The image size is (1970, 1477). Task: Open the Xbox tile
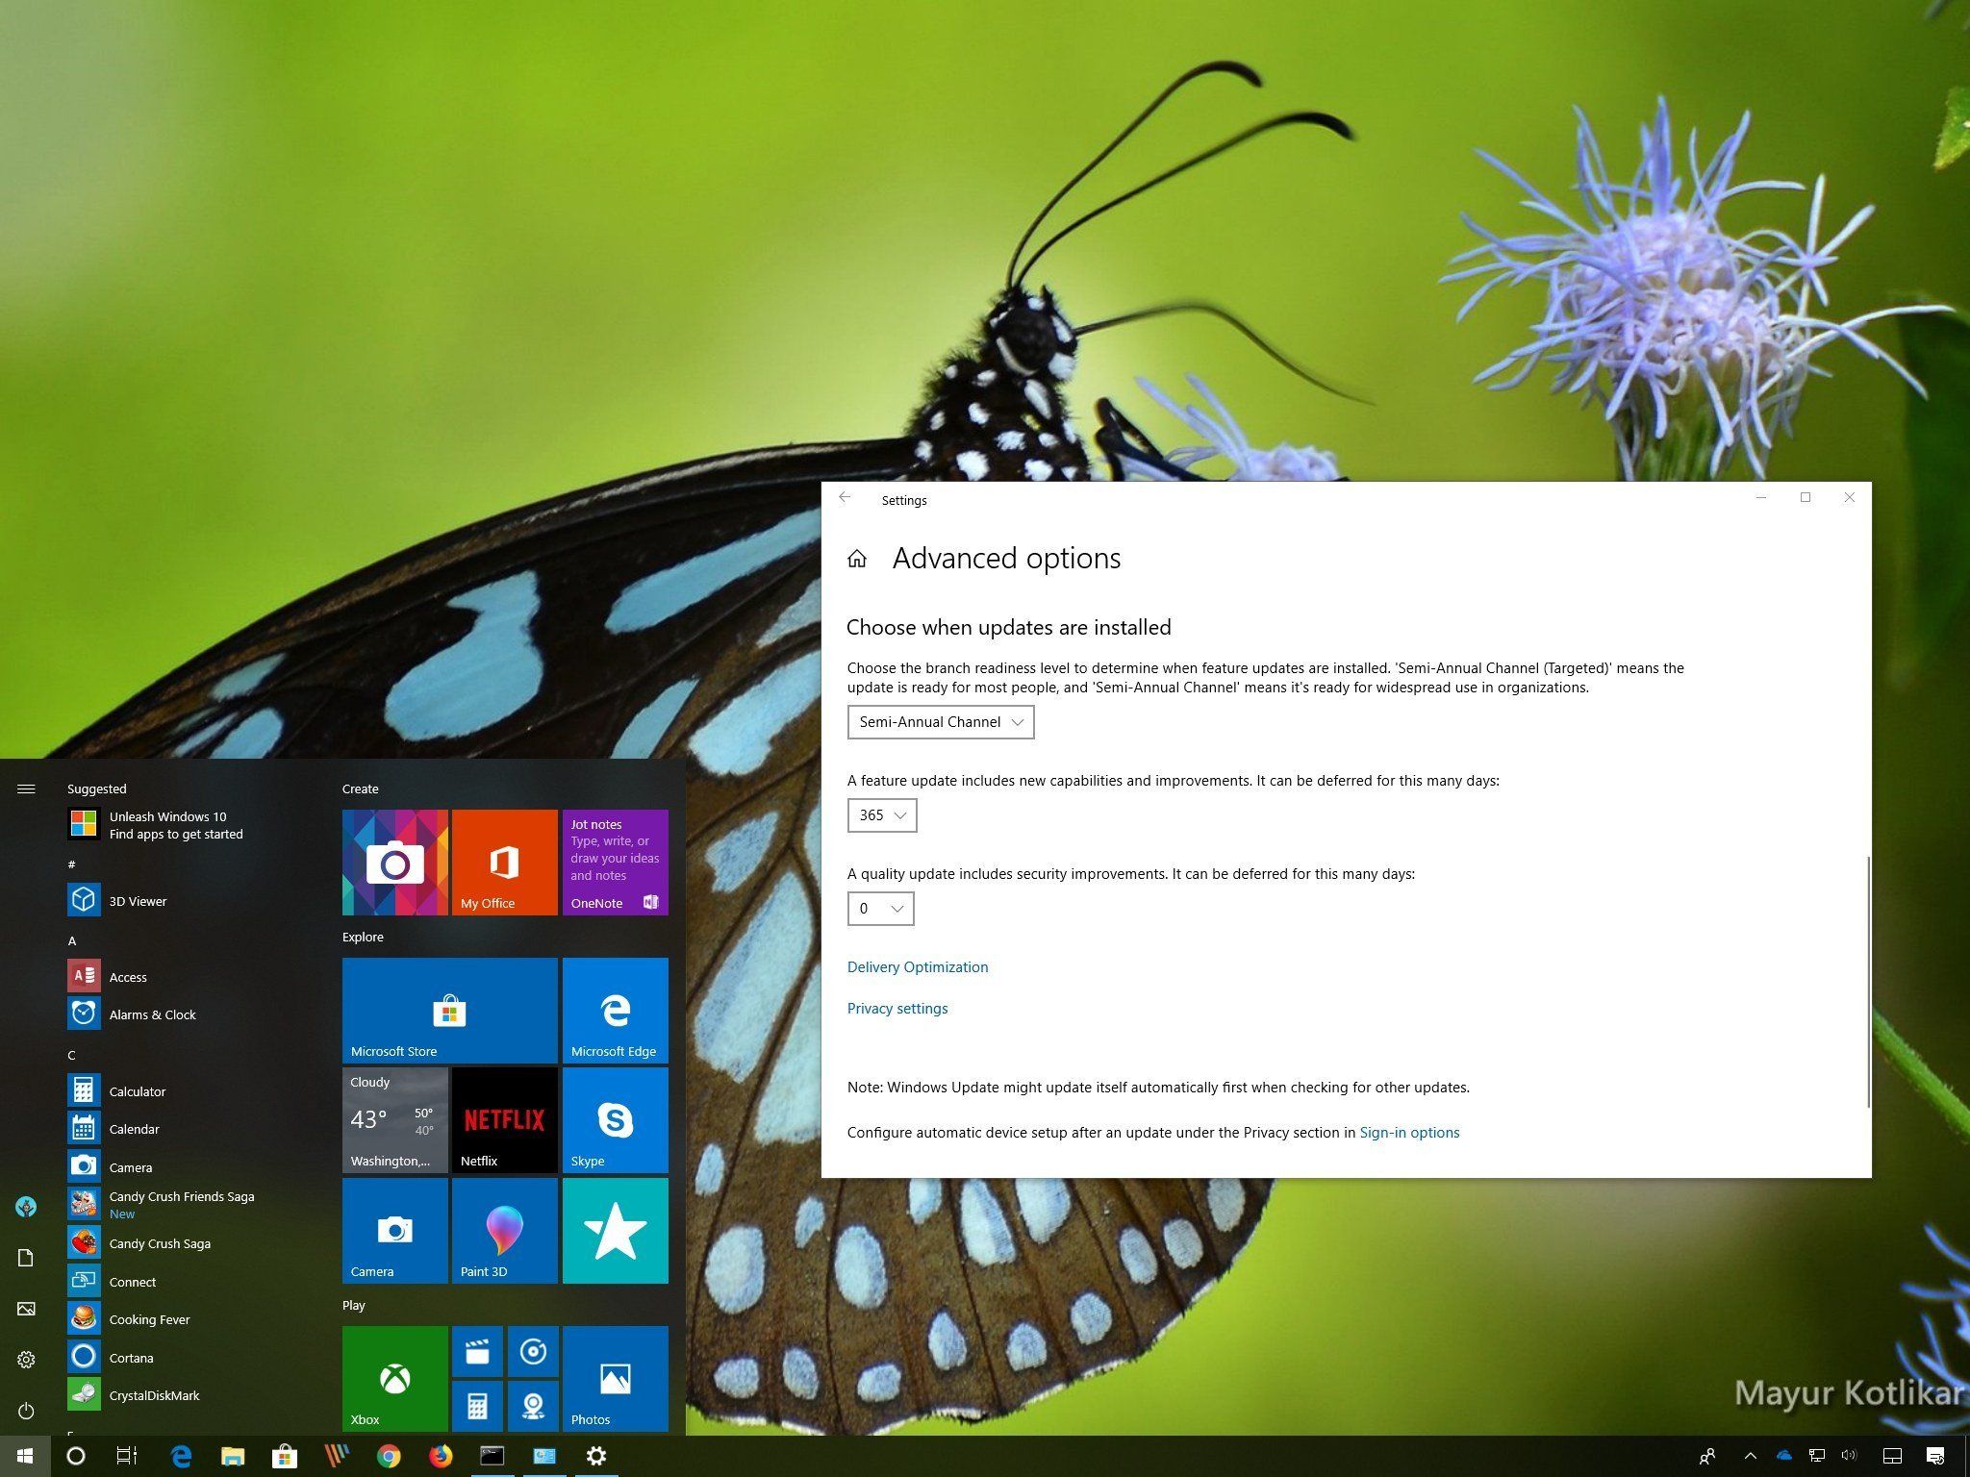395,1378
